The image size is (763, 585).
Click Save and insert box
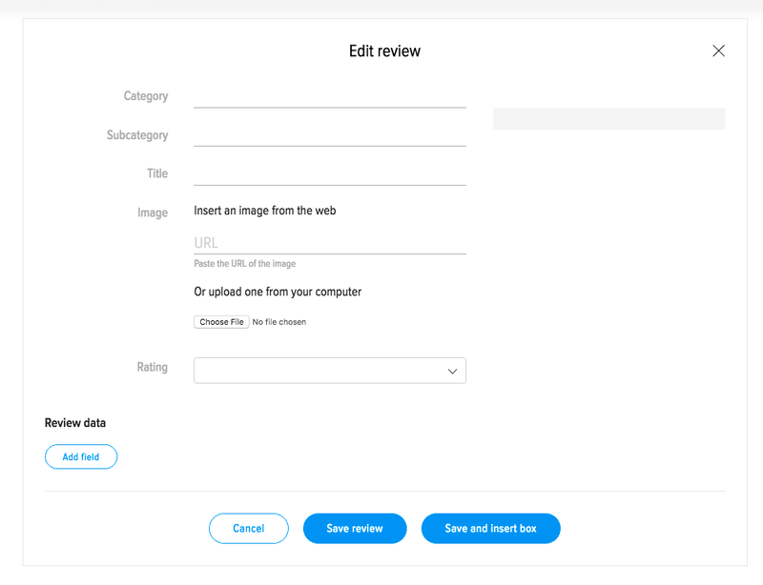(490, 528)
